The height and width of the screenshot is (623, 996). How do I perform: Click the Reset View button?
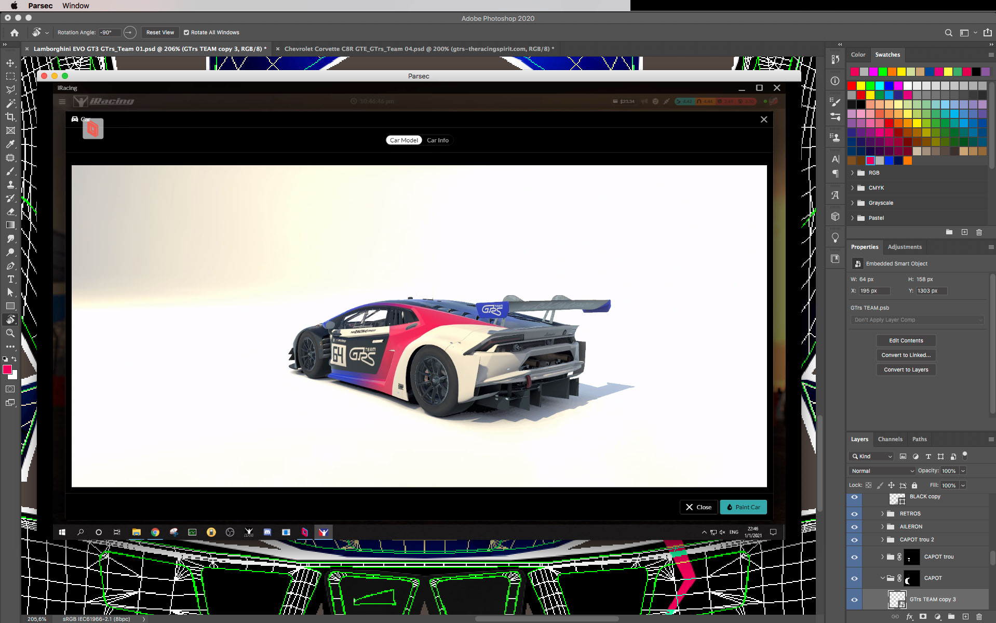(x=160, y=32)
